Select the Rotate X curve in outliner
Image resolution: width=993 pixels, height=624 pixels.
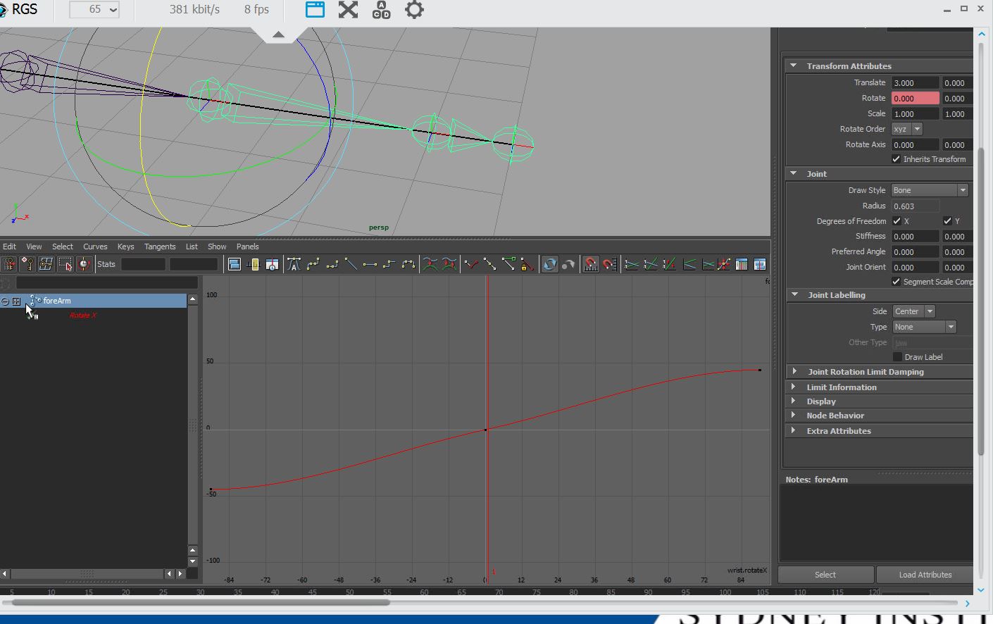click(83, 316)
